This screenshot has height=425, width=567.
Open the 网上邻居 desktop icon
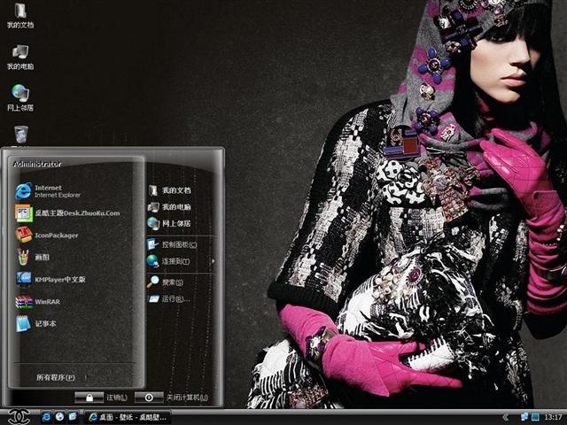point(20,98)
